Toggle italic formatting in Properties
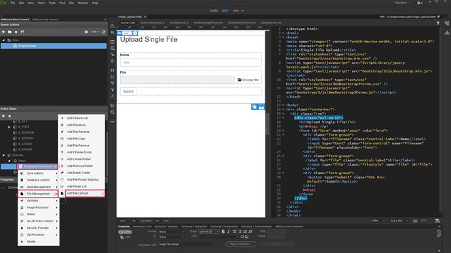The image size is (451, 253). 229,231
